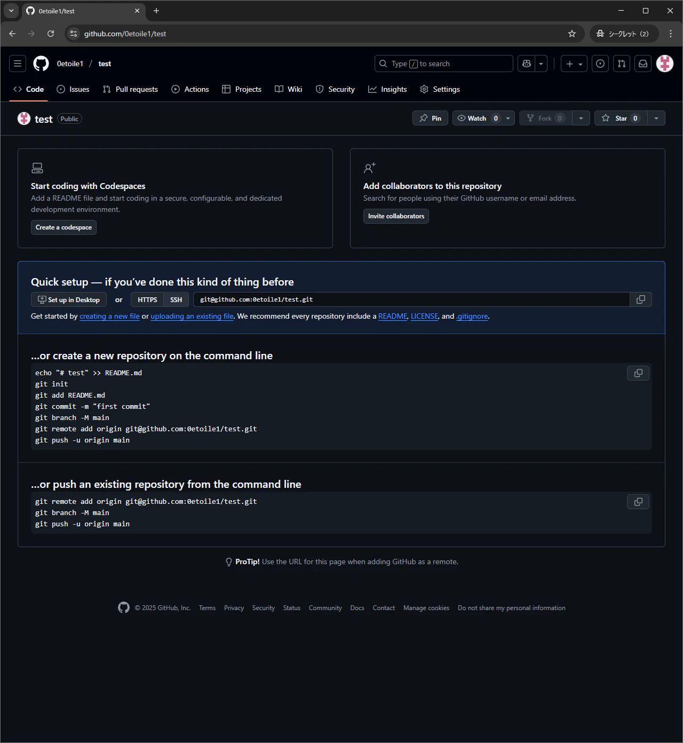Open a new browser tab
The image size is (683, 743).
(x=156, y=11)
